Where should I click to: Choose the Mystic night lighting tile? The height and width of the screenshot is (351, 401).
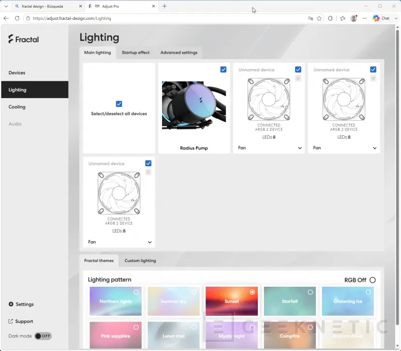[x=231, y=336]
